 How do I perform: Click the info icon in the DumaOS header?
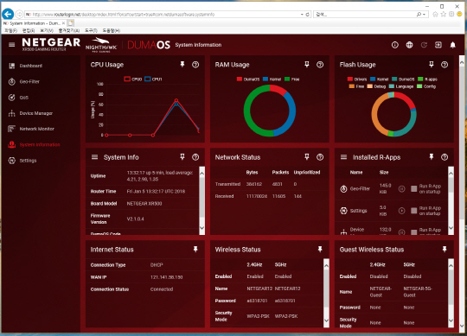[395, 45]
